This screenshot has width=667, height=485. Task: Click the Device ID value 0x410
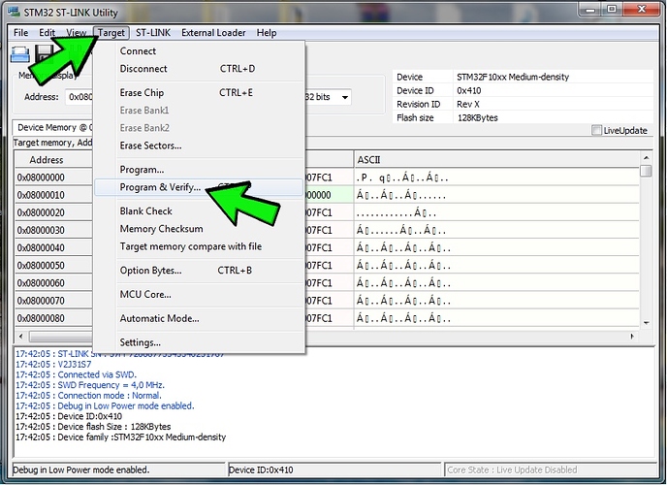469,90
